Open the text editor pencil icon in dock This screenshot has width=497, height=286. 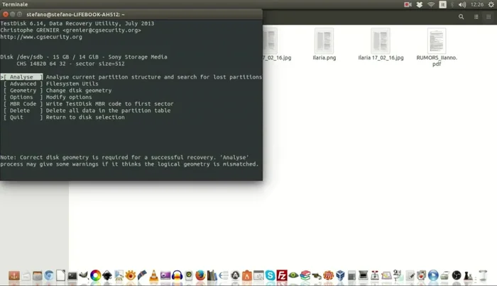coord(410,275)
